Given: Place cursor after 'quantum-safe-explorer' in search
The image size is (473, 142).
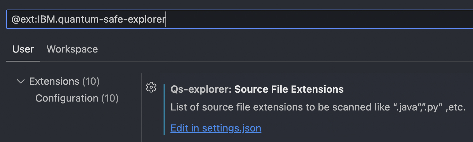Looking at the screenshot, I should [166, 20].
